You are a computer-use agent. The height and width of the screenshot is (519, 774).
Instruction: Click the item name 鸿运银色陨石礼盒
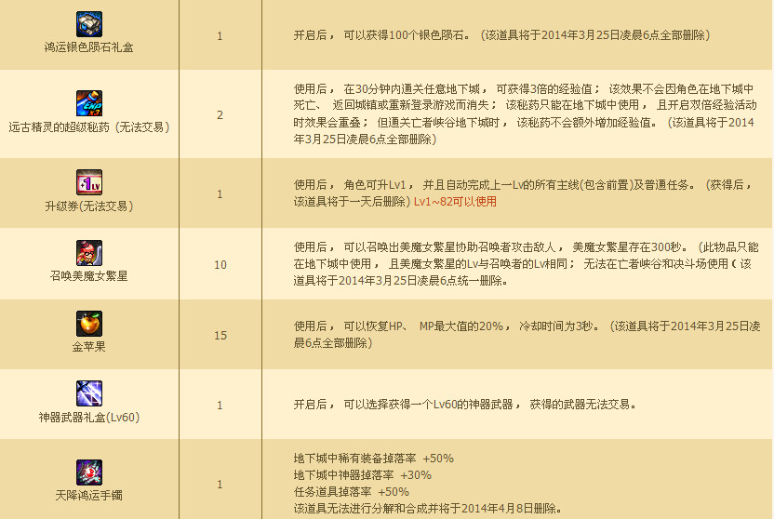[x=89, y=47]
